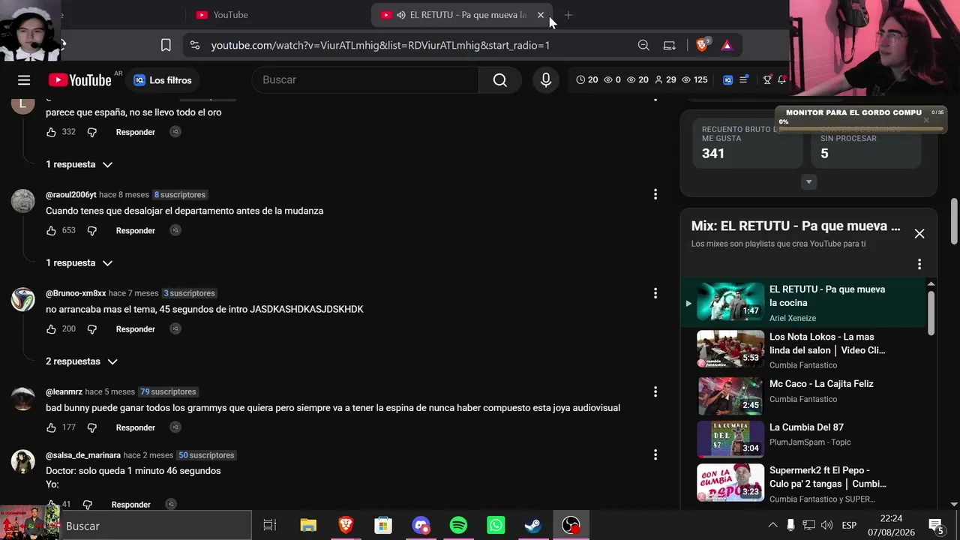Expand 2 respuestas under @Brunoo-xm8xx comment
The width and height of the screenshot is (960, 540).
click(81, 361)
